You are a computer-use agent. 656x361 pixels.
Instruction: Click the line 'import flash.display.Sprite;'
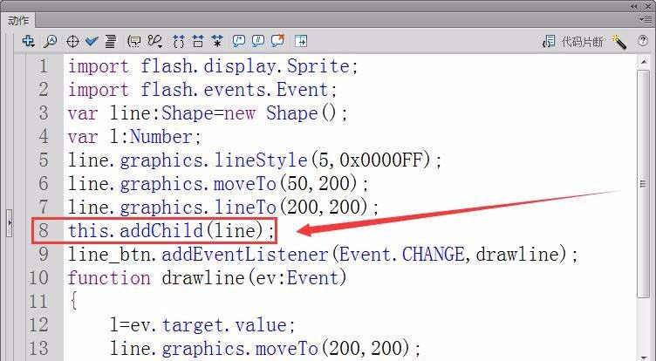(213, 66)
